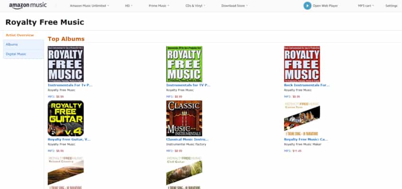Open the black Royalty Free Music album cover
402x189 pixels.
click(x=66, y=64)
